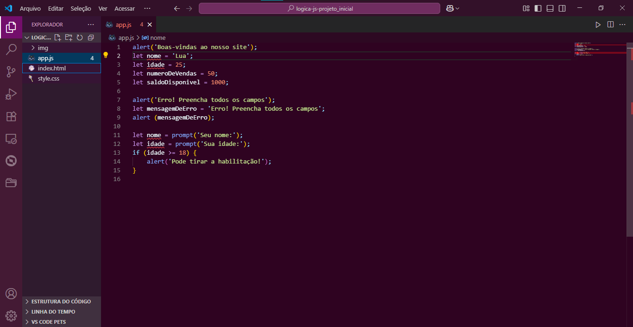Run the app.js file with the play icon

point(598,25)
